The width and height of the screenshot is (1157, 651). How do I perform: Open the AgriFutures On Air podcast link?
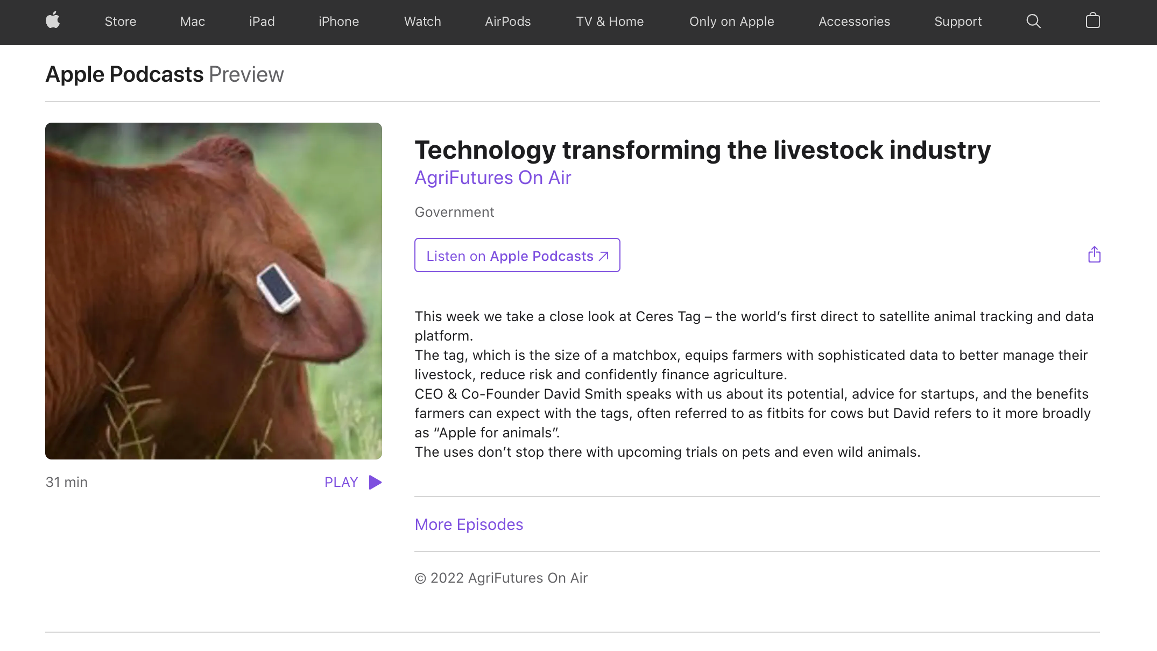tap(492, 178)
